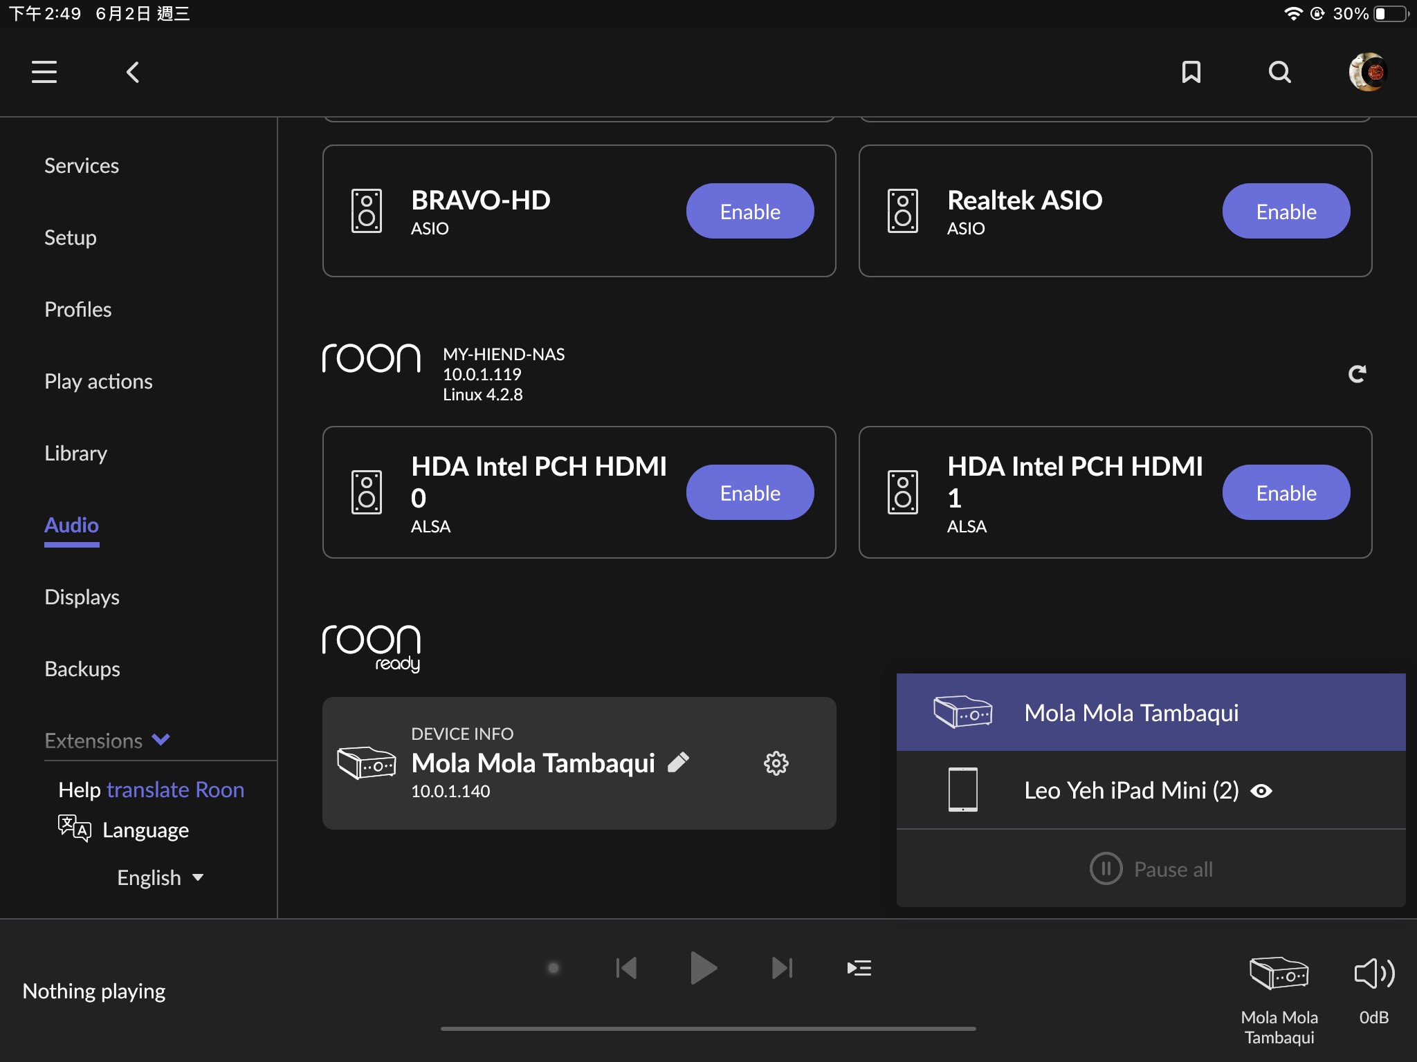Start playback with the play button
Screen dimensions: 1417x1062
[704, 968]
